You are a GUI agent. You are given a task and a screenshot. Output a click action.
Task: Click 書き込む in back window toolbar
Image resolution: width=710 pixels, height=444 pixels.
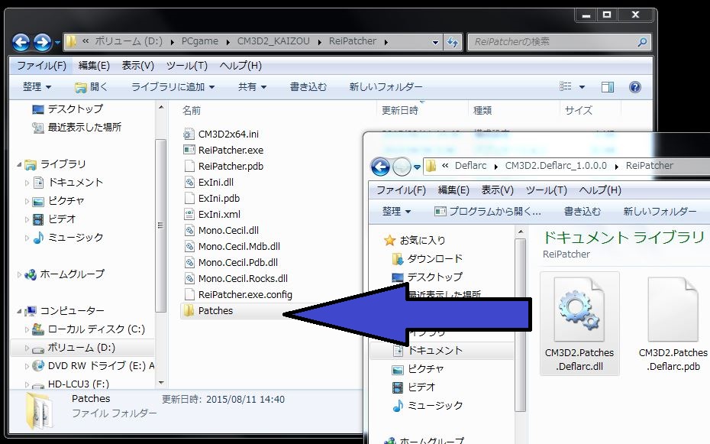pyautogui.click(x=308, y=87)
